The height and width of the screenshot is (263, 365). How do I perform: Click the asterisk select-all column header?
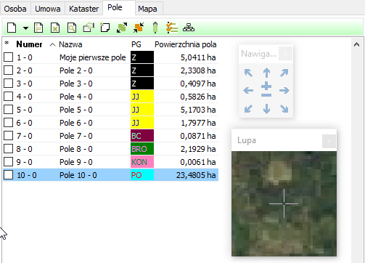point(7,44)
